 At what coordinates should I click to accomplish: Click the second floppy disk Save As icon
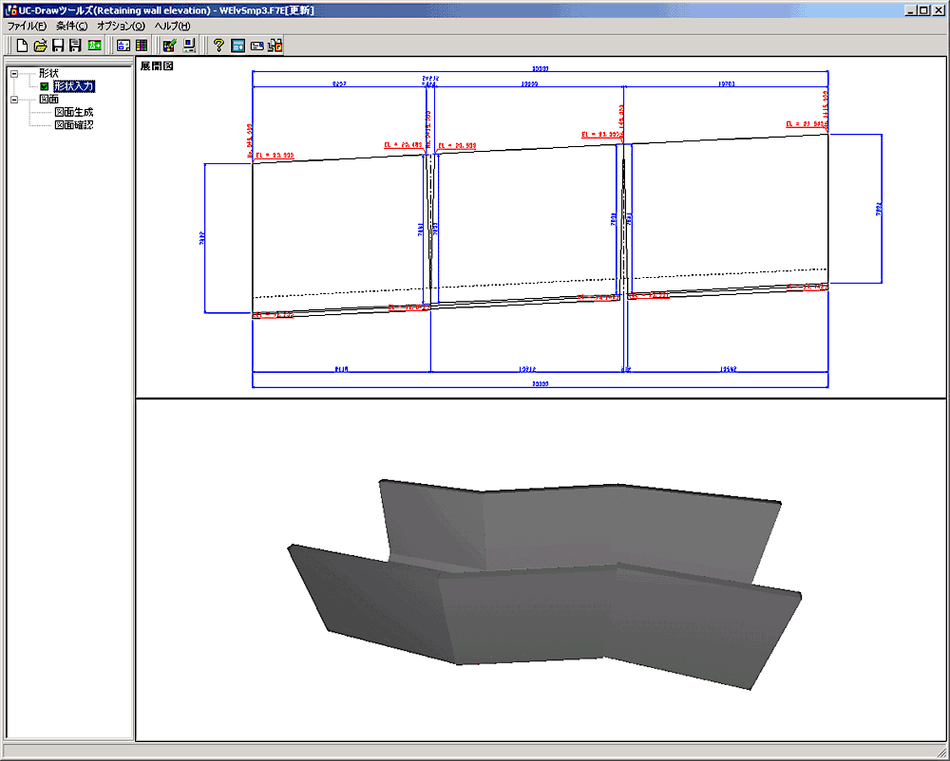(x=75, y=46)
